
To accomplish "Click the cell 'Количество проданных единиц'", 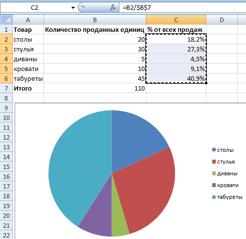I will (x=95, y=29).
